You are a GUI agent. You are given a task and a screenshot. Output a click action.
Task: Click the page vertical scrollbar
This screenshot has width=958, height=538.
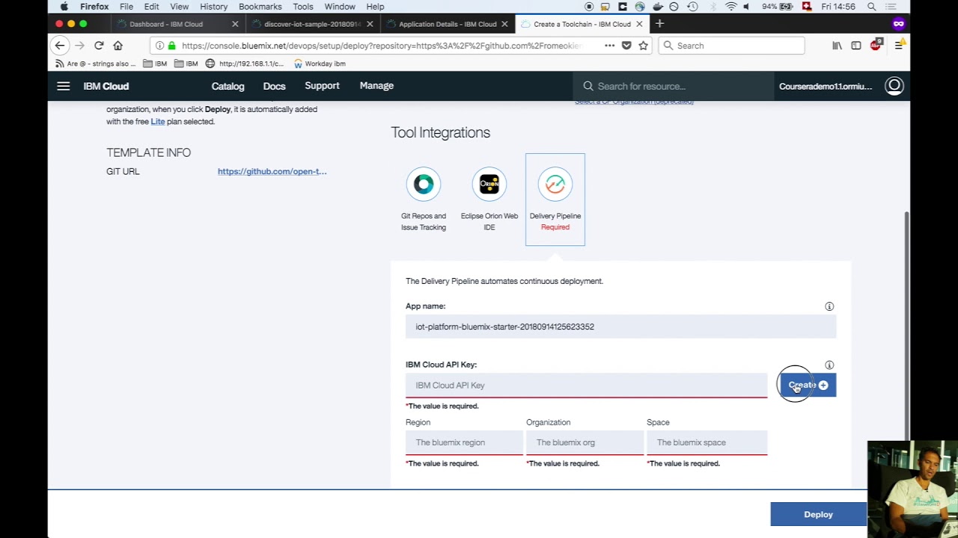click(907, 325)
